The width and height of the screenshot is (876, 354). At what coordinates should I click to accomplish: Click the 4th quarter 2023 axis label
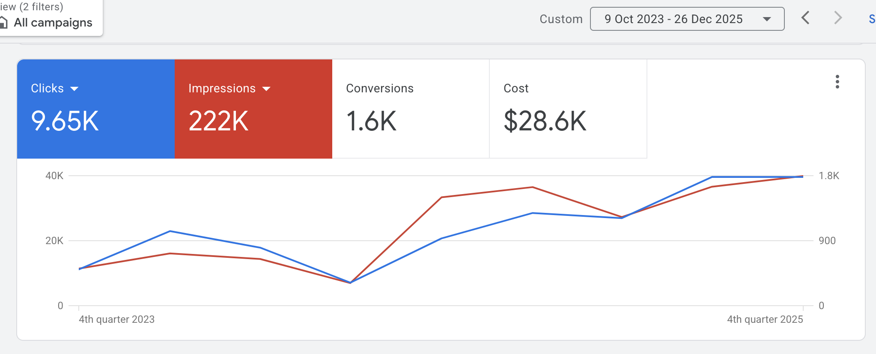[x=116, y=319]
